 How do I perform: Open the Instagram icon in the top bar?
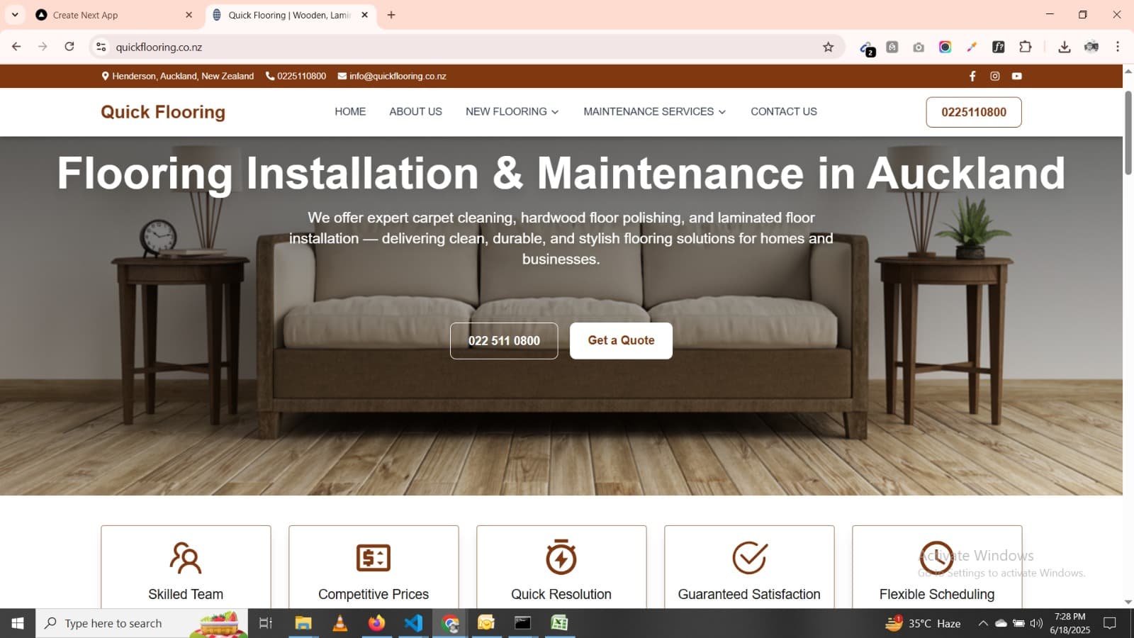click(994, 76)
